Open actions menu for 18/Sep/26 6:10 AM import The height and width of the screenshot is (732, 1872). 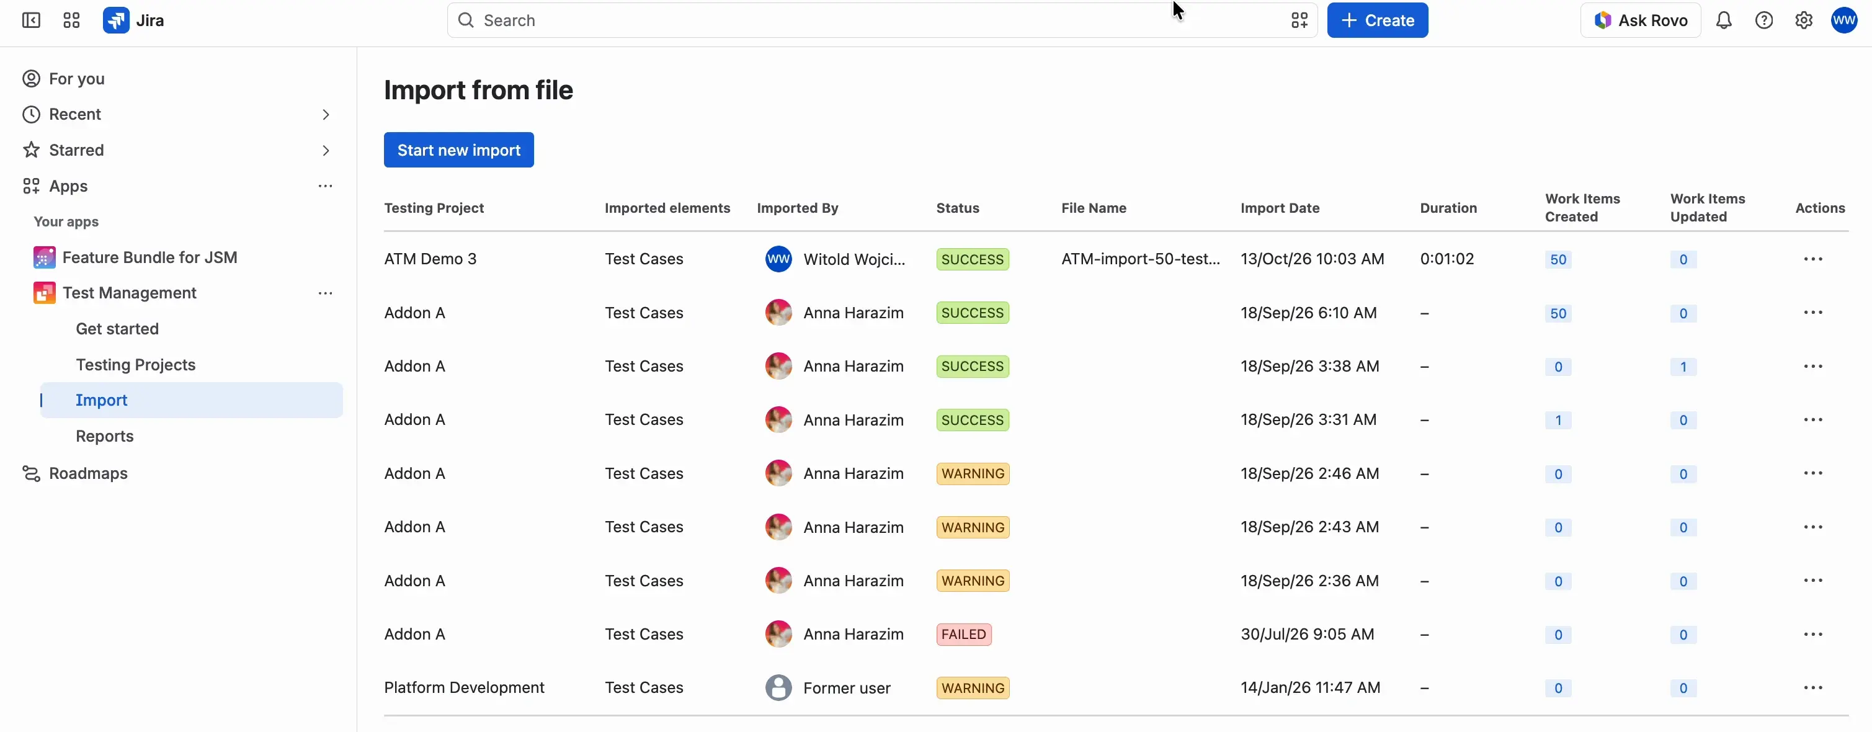click(1813, 313)
